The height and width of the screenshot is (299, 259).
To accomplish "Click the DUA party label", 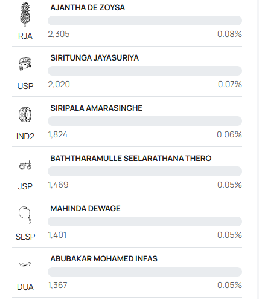I will pyautogui.click(x=25, y=287).
